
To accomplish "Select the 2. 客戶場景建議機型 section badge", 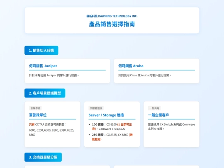I will coord(45,93).
